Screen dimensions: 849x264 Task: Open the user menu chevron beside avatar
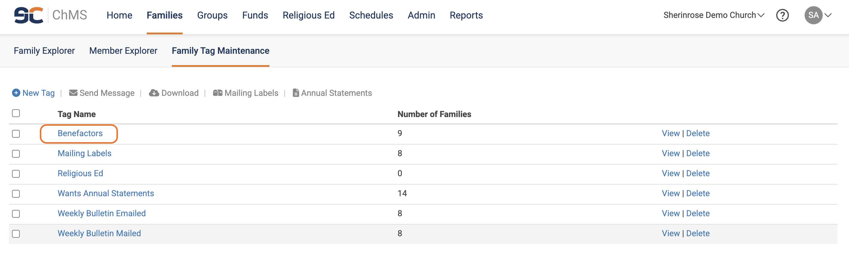(828, 16)
